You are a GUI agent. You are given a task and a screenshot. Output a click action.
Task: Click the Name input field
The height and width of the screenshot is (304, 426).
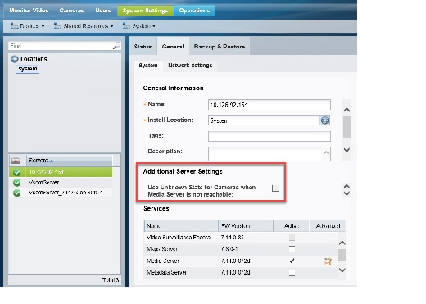270,105
